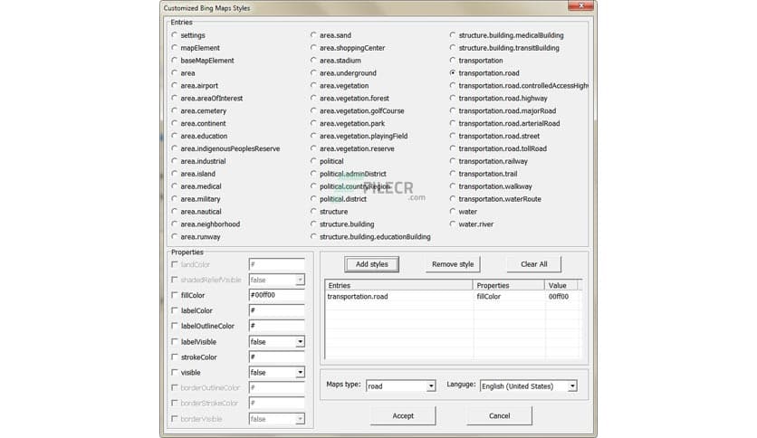The width and height of the screenshot is (757, 438).
Task: Click the 00ff00 value cell
Action: tap(559, 297)
